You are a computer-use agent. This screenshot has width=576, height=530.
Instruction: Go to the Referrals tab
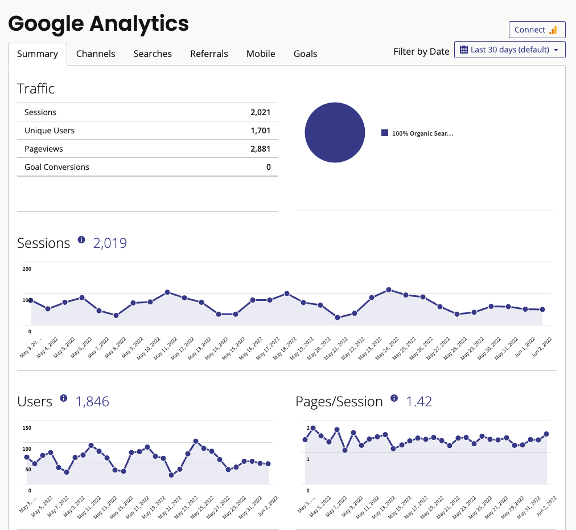[209, 54]
